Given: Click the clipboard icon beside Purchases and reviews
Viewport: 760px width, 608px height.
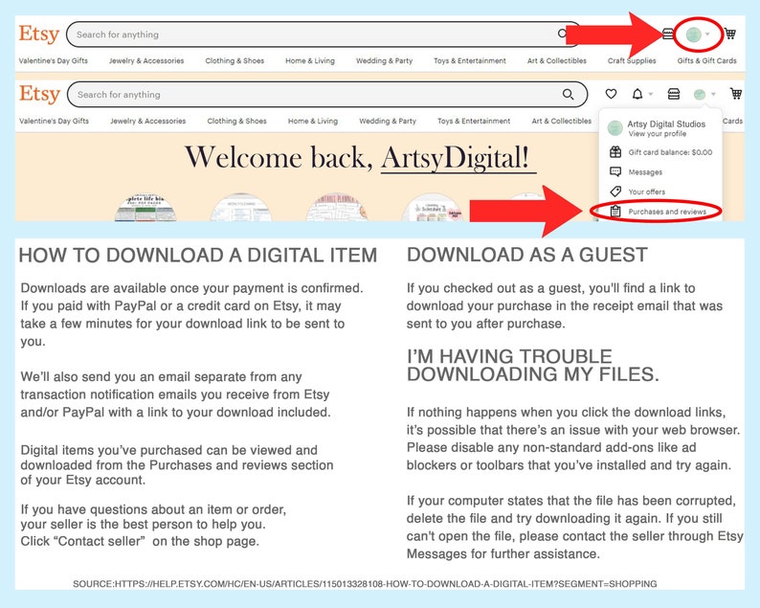Looking at the screenshot, I should 615,212.
